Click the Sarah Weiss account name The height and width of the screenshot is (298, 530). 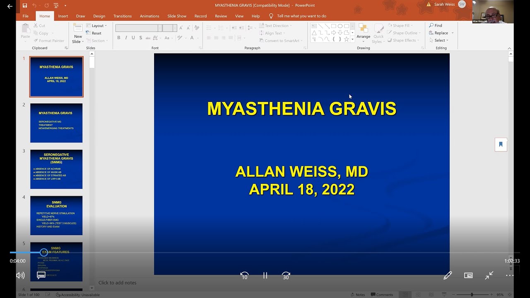444,5
